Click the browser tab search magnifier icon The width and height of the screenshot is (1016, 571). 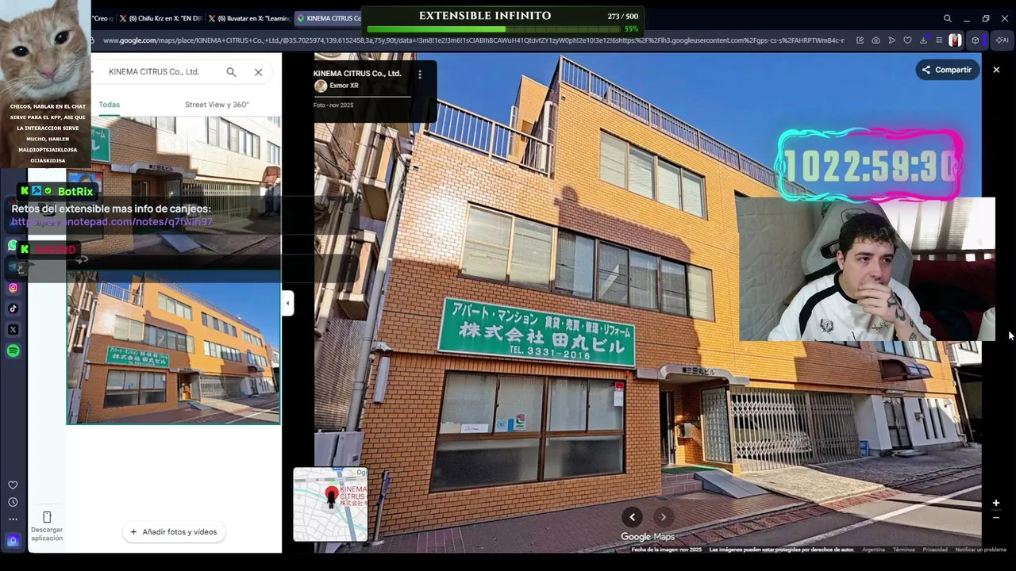pos(948,18)
